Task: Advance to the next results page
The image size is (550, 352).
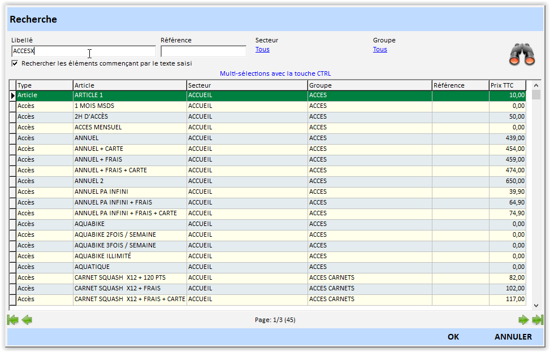Action: (523, 320)
